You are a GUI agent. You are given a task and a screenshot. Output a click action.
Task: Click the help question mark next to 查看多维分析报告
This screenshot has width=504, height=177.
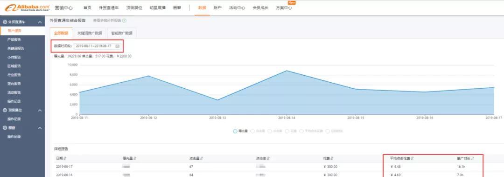(125, 20)
